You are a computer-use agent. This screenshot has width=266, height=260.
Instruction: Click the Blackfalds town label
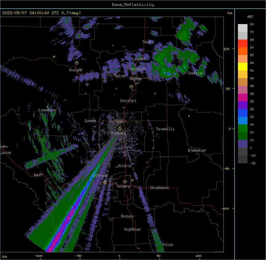pyautogui.click(x=136, y=69)
